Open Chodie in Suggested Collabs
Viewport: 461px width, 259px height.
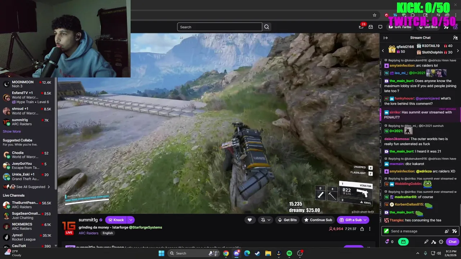click(x=28, y=155)
